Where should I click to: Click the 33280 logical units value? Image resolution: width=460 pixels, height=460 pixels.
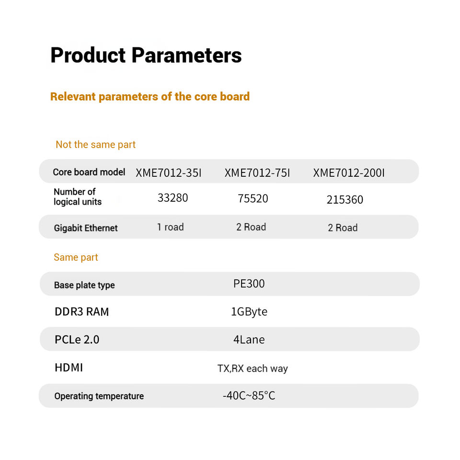pyautogui.click(x=172, y=197)
